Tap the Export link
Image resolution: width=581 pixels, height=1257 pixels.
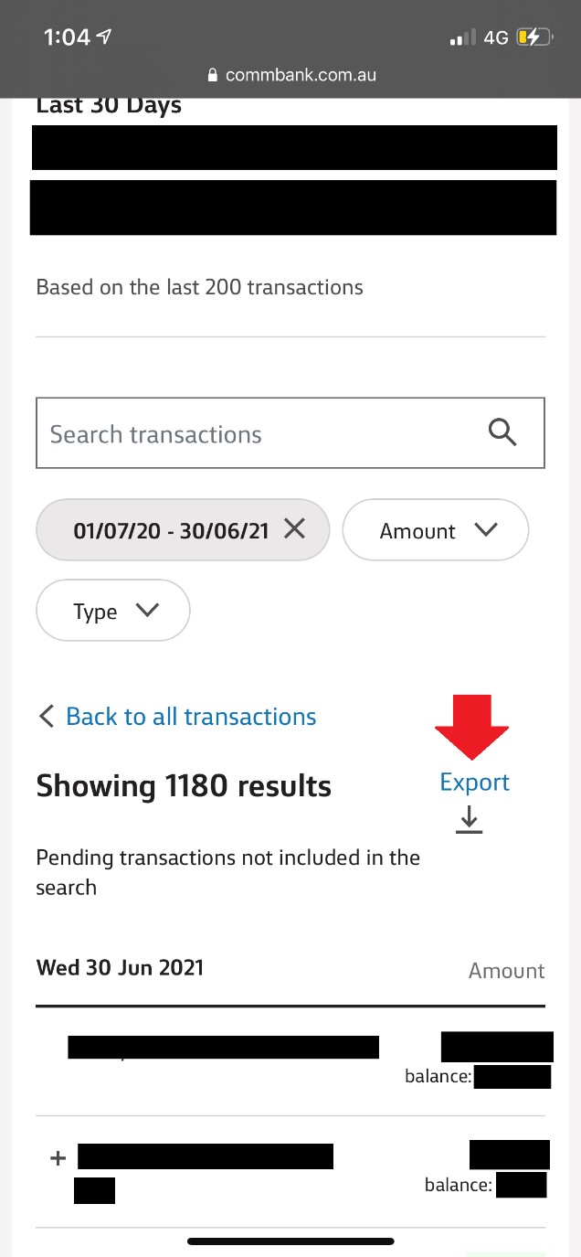point(474,782)
